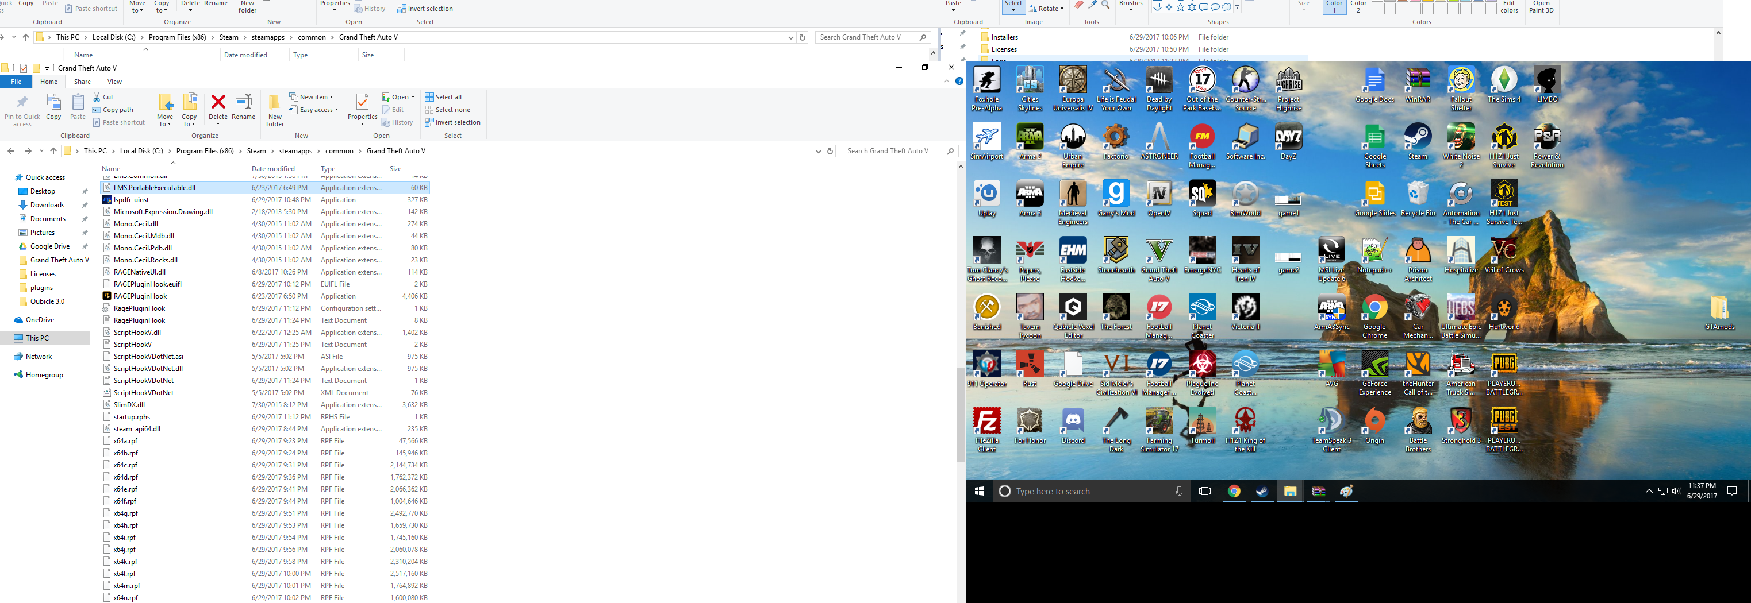This screenshot has width=1751, height=603.
Task: Select the LMS.PortableExecutable.dll file row
Action: pos(265,187)
